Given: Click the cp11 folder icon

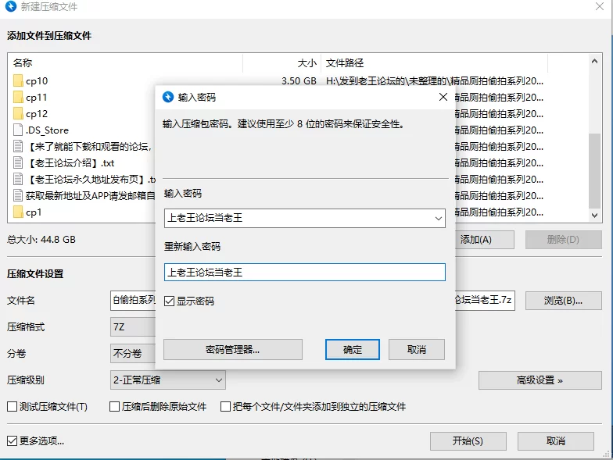Looking at the screenshot, I should pos(18,97).
